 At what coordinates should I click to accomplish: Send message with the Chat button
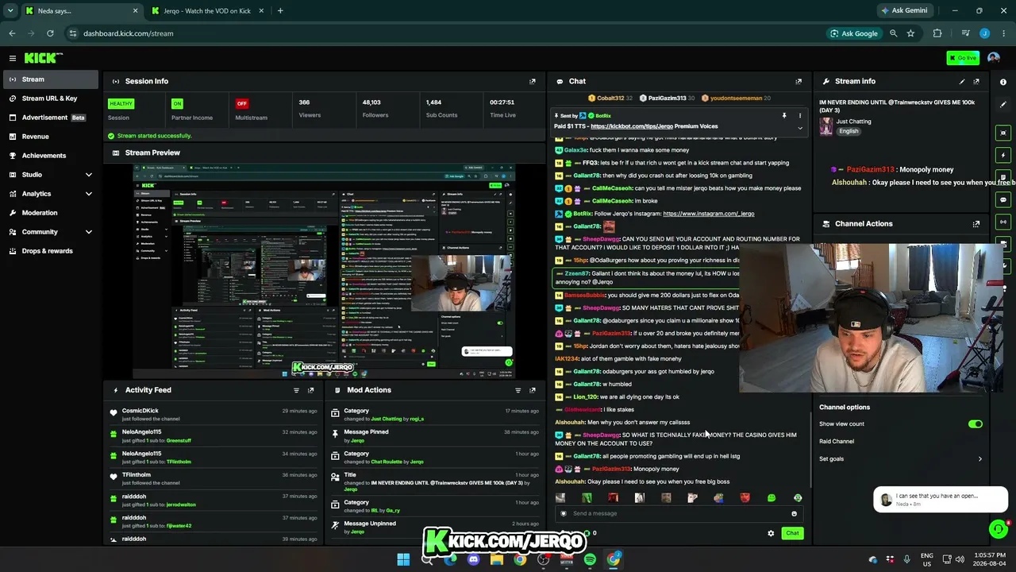pyautogui.click(x=792, y=533)
